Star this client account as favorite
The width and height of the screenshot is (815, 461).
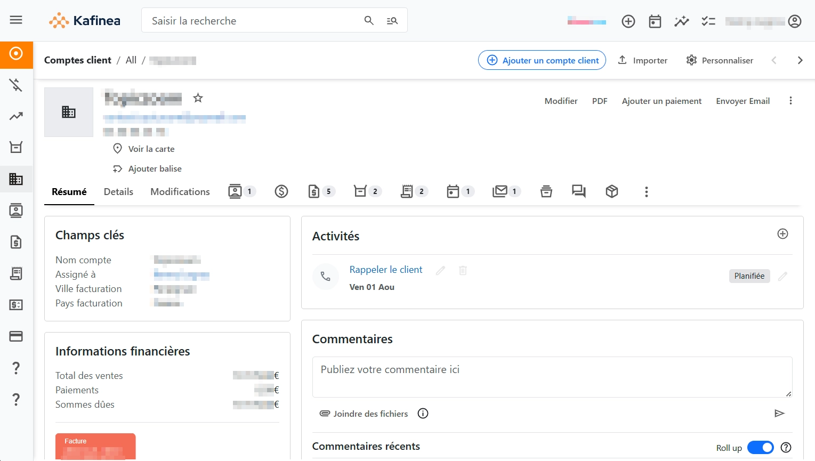pyautogui.click(x=198, y=98)
